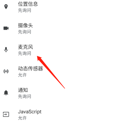Click the notification bell icon
The width and height of the screenshot is (124, 121).
(6, 93)
